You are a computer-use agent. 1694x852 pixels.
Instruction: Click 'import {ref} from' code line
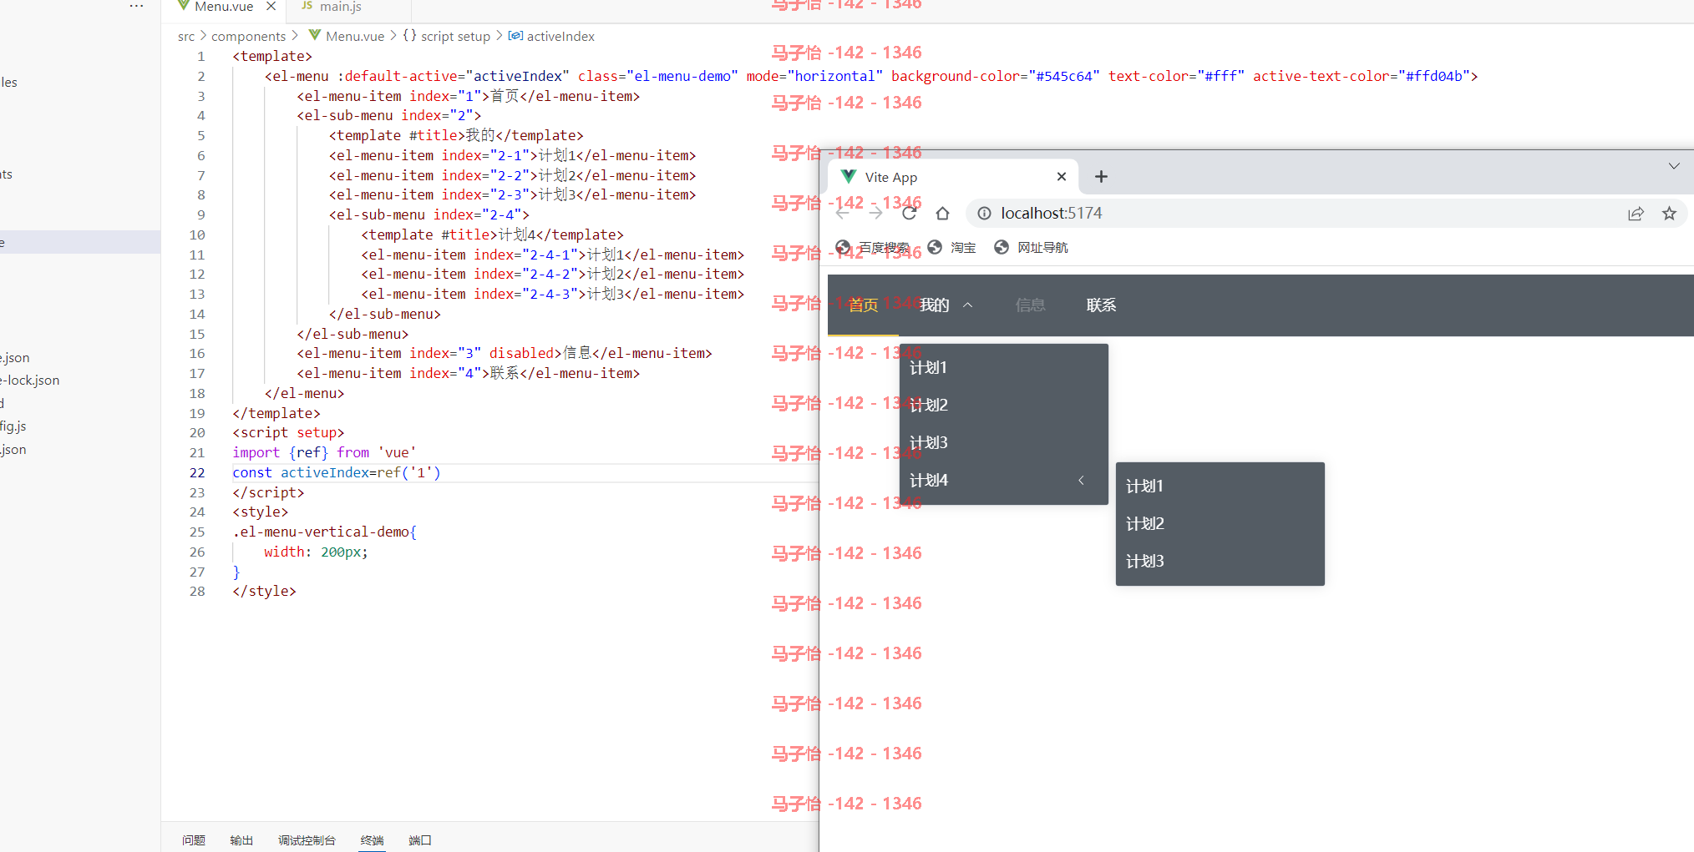click(324, 453)
